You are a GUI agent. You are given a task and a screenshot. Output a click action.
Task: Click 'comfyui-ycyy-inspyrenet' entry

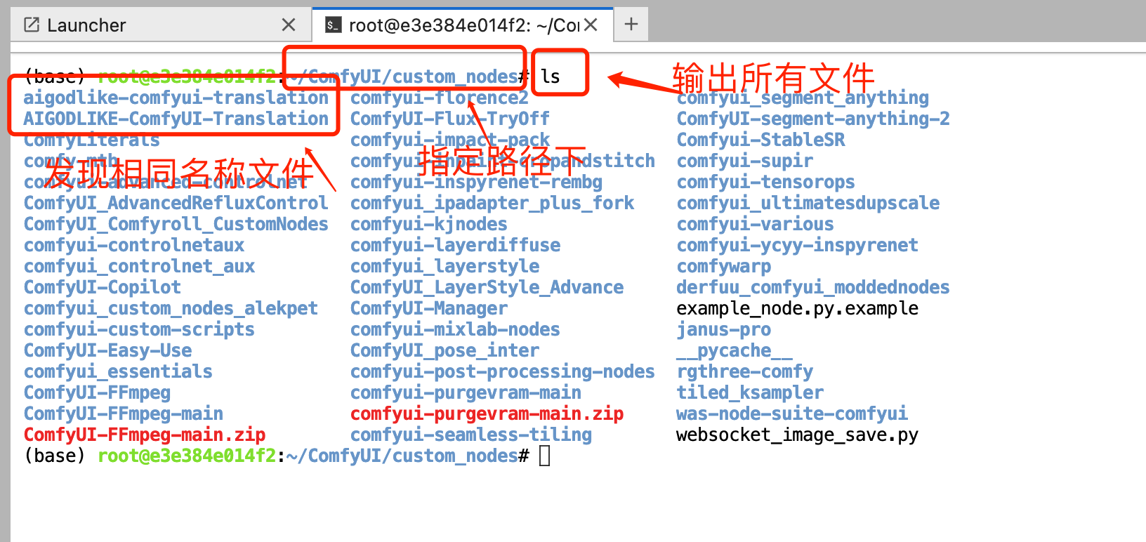point(798,245)
